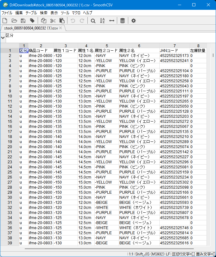
Task: Open Search with the magnifier icon
Action: 93,21
